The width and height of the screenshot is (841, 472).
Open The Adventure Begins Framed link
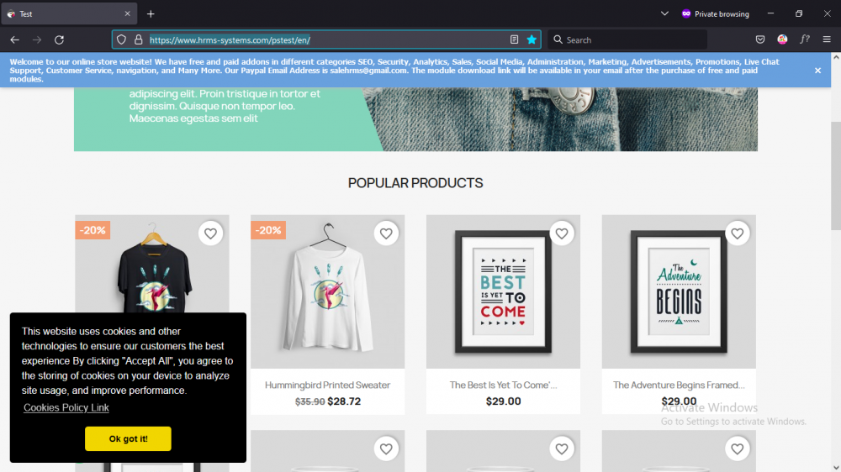click(679, 385)
